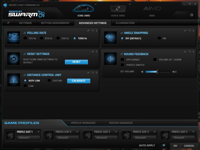Click the Default4 profile name field
Image resolution: width=200 pixels, height=150 pixels.
coord(144,138)
